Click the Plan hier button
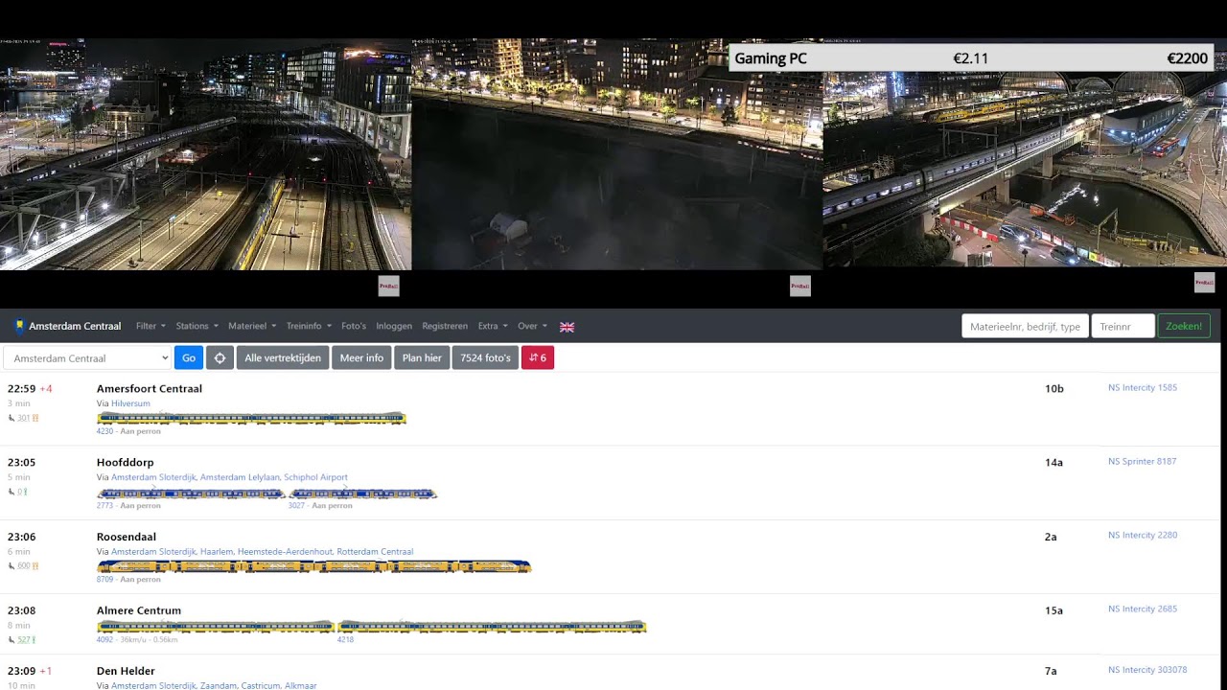Screen dimensions: 1227x690 [x=422, y=357]
